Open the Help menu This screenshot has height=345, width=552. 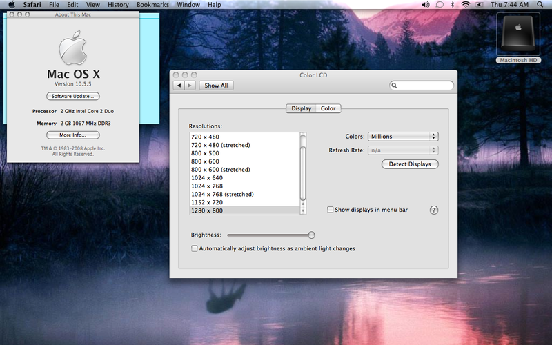click(215, 5)
